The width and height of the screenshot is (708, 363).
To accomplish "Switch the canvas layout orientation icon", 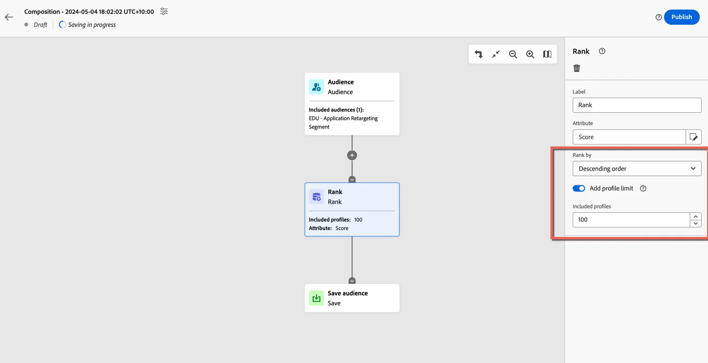I will click(x=479, y=54).
